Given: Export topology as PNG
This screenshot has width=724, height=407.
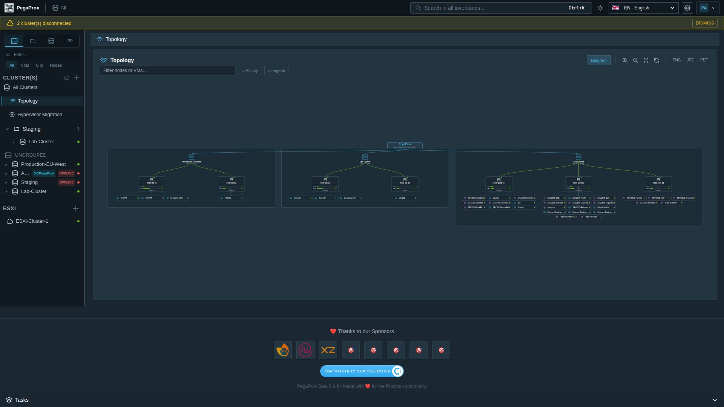Looking at the screenshot, I should pyautogui.click(x=677, y=60).
